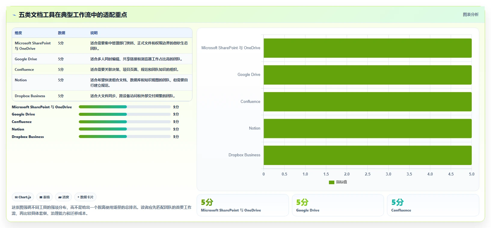Click the description starting 适合希望快速组合文档

coord(139,83)
